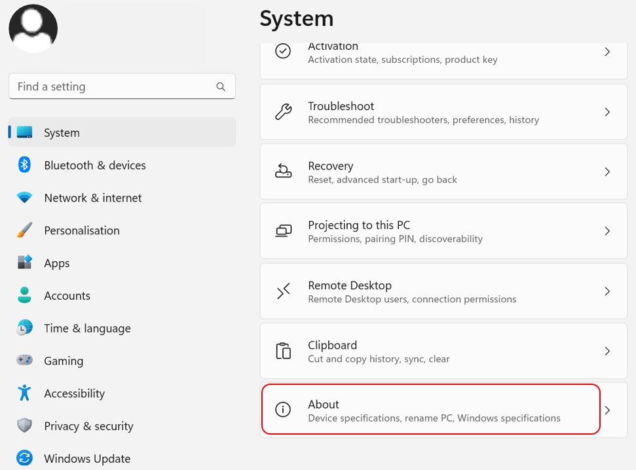636x470 pixels.
Task: Click 'Recommended troubleshooters, preferences, history' text
Action: pyautogui.click(x=424, y=120)
